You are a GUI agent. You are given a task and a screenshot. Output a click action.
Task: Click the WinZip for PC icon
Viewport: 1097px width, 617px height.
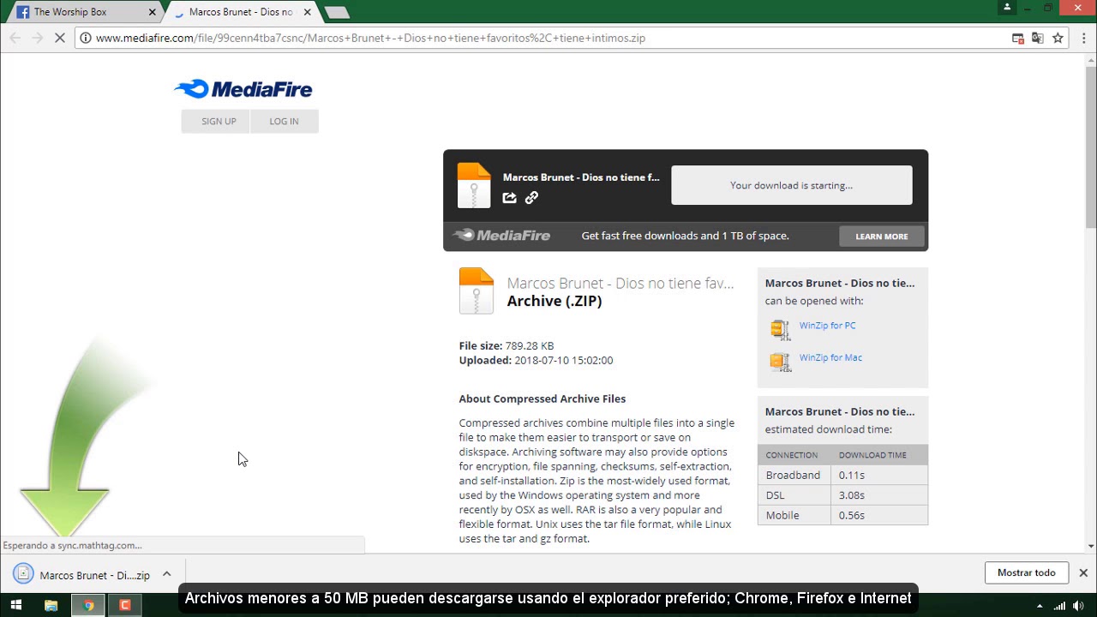point(780,329)
